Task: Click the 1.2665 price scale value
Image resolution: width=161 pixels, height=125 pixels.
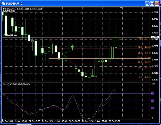Action: tap(155, 33)
